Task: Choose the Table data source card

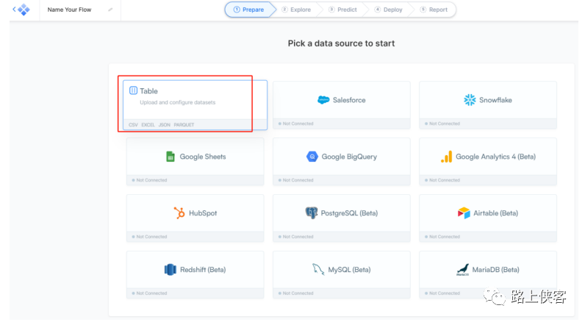Action: (x=195, y=105)
